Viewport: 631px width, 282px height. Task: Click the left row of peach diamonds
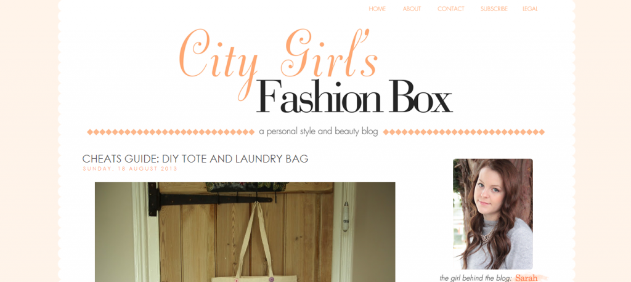click(x=171, y=132)
